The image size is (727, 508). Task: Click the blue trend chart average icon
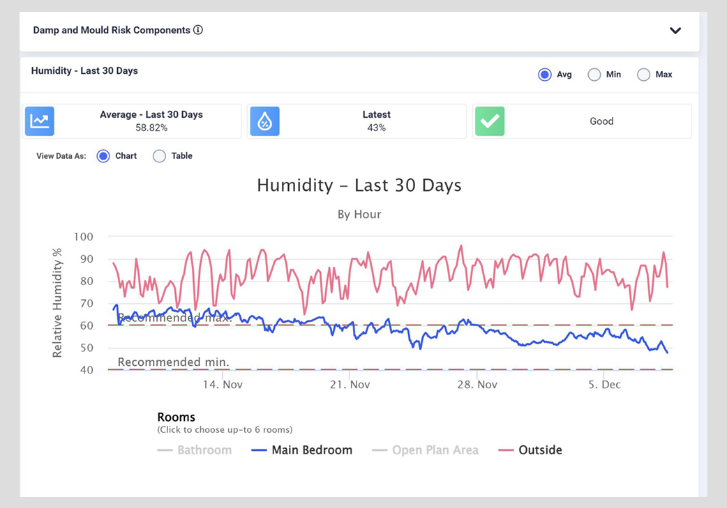click(x=40, y=121)
